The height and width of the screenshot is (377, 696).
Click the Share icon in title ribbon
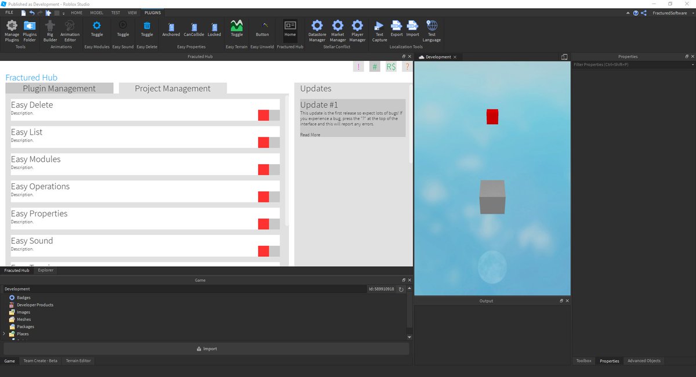click(644, 13)
